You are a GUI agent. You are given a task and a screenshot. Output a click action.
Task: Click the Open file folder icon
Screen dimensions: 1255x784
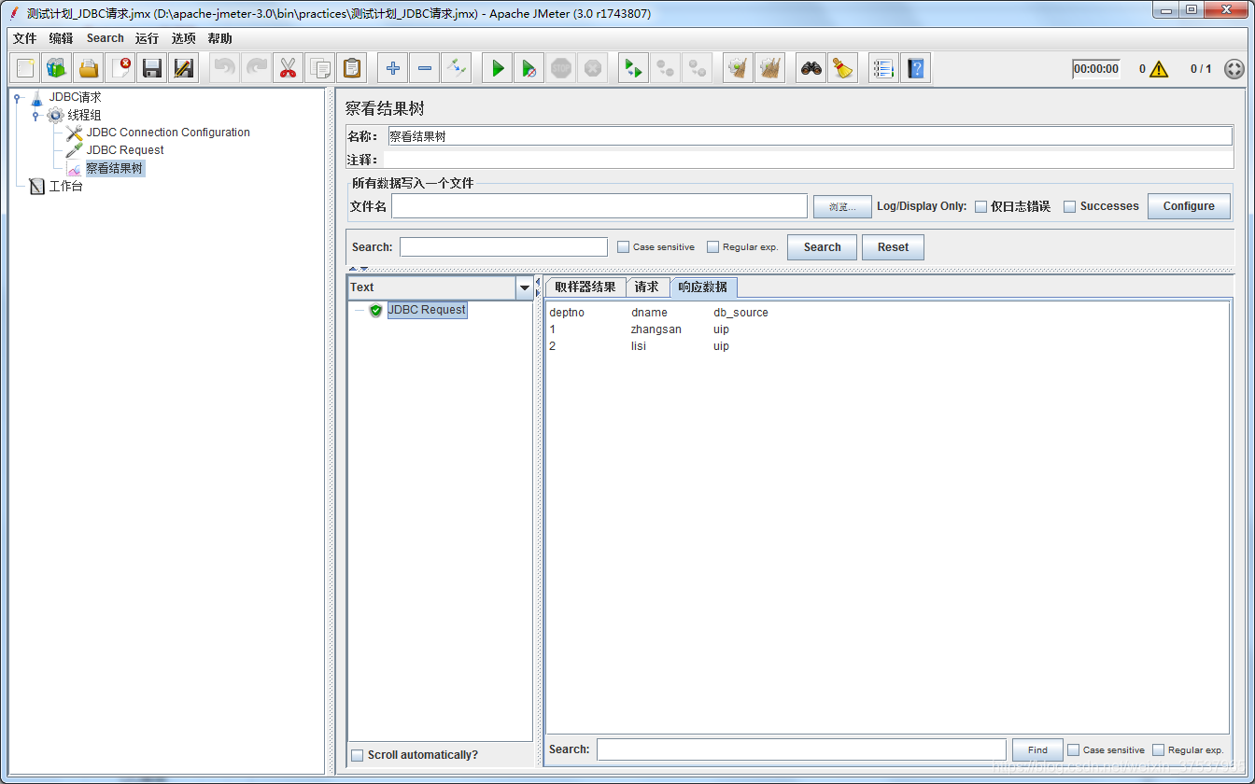point(89,68)
